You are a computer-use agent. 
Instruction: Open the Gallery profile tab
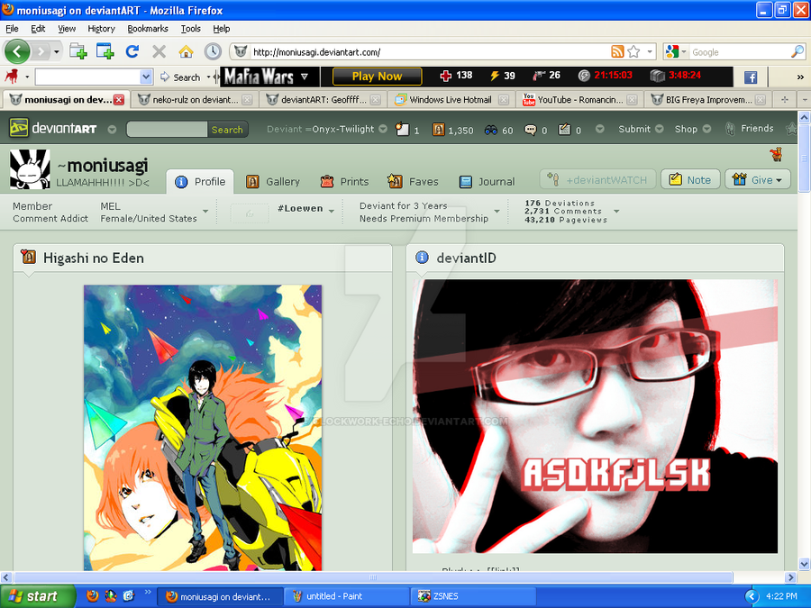coord(272,181)
